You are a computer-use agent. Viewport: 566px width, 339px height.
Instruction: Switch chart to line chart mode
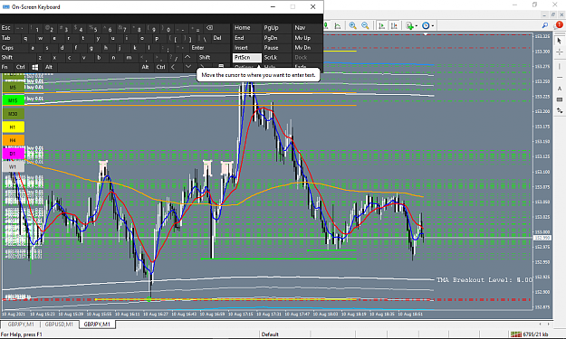click(338, 25)
